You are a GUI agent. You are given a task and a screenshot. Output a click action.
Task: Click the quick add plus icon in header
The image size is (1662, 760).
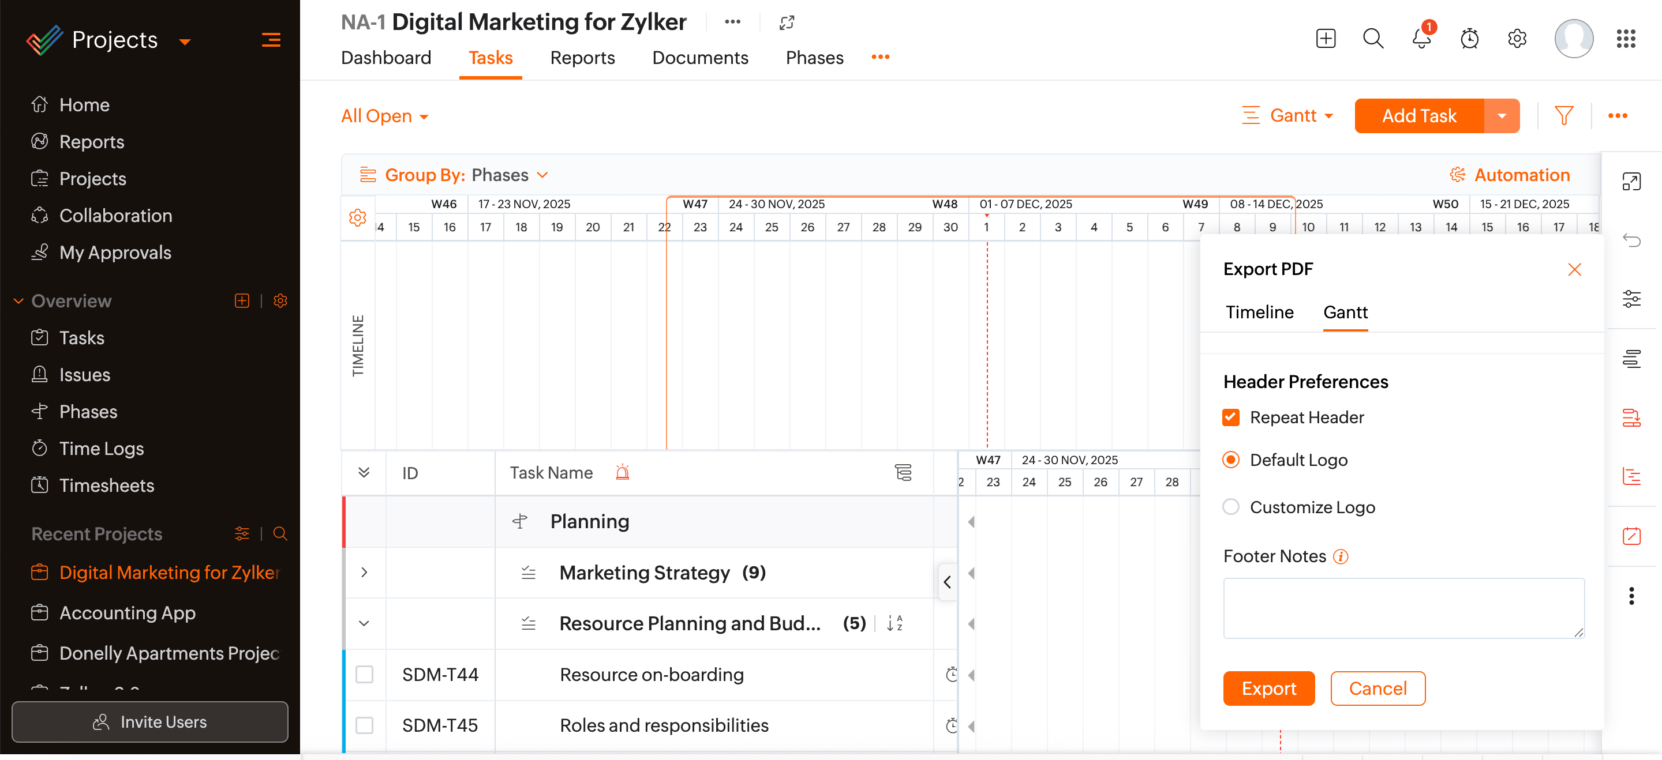coord(1325,39)
